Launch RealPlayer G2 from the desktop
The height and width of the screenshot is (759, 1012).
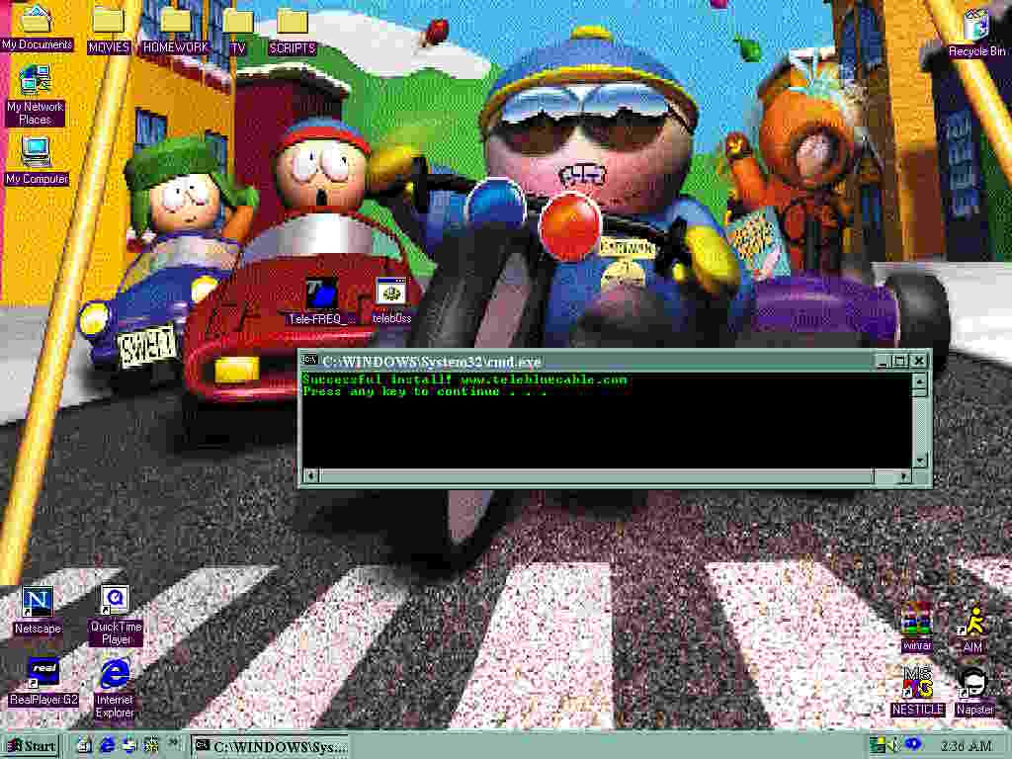pos(42,673)
